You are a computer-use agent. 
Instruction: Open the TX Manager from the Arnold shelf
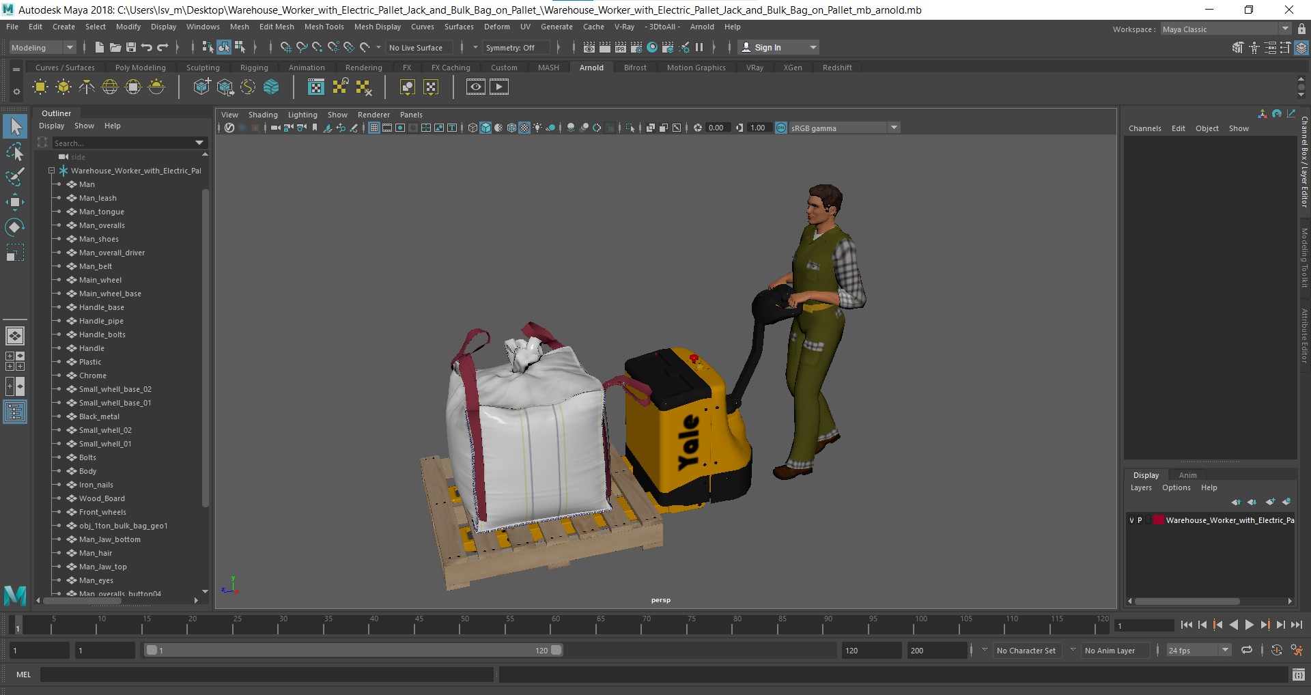coord(316,87)
